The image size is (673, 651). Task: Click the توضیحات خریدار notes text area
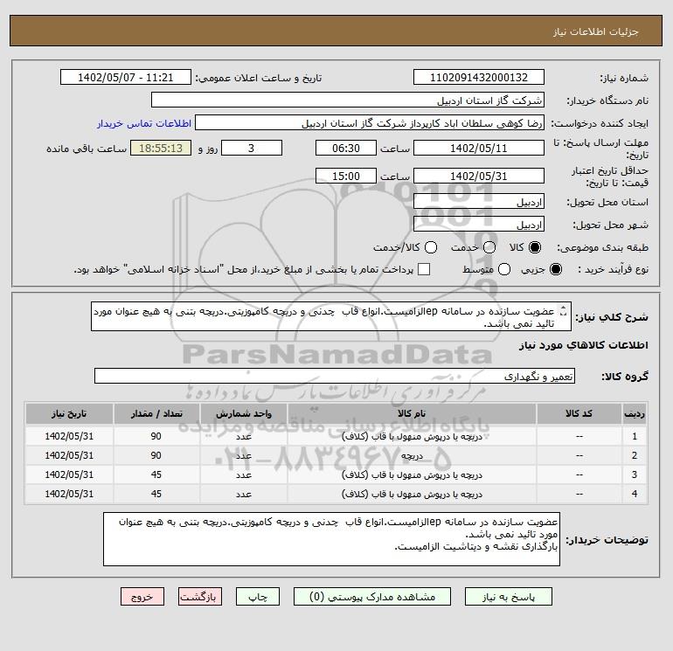click(x=331, y=539)
